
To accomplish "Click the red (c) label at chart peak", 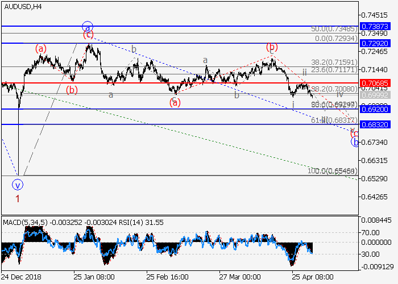I will click(88, 35).
